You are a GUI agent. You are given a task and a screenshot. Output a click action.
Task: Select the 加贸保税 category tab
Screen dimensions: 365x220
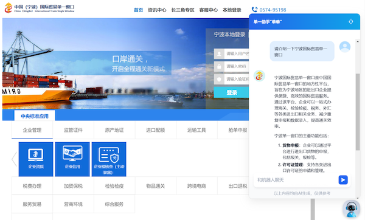[74, 186]
